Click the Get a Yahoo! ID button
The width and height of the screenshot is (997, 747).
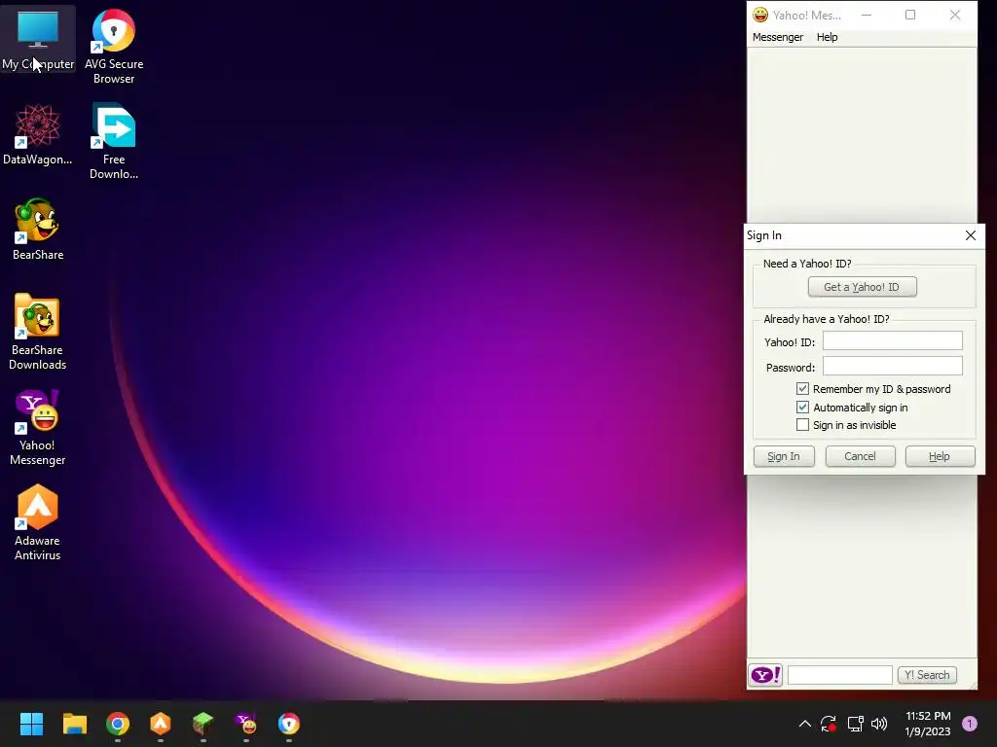coord(863,287)
